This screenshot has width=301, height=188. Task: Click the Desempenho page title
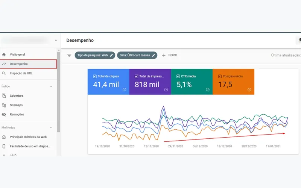pyautogui.click(x=80, y=40)
